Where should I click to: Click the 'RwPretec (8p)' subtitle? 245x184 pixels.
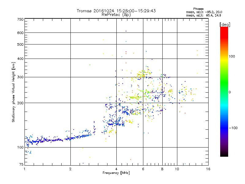click(x=116, y=15)
